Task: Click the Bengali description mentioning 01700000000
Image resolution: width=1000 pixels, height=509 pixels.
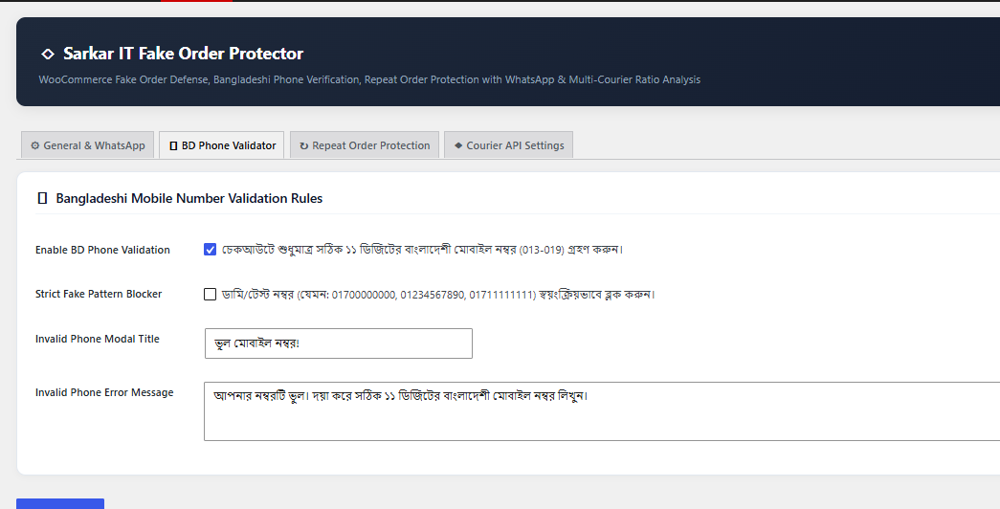Action: [x=438, y=294]
